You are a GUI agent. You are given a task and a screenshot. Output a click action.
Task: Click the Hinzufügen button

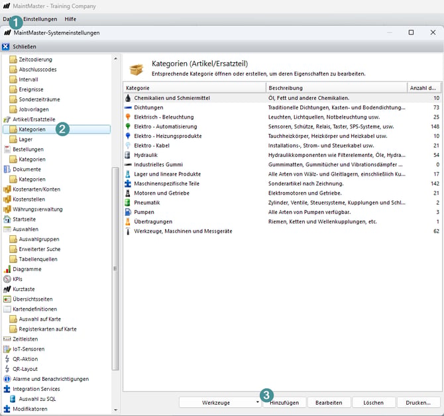coord(284,402)
